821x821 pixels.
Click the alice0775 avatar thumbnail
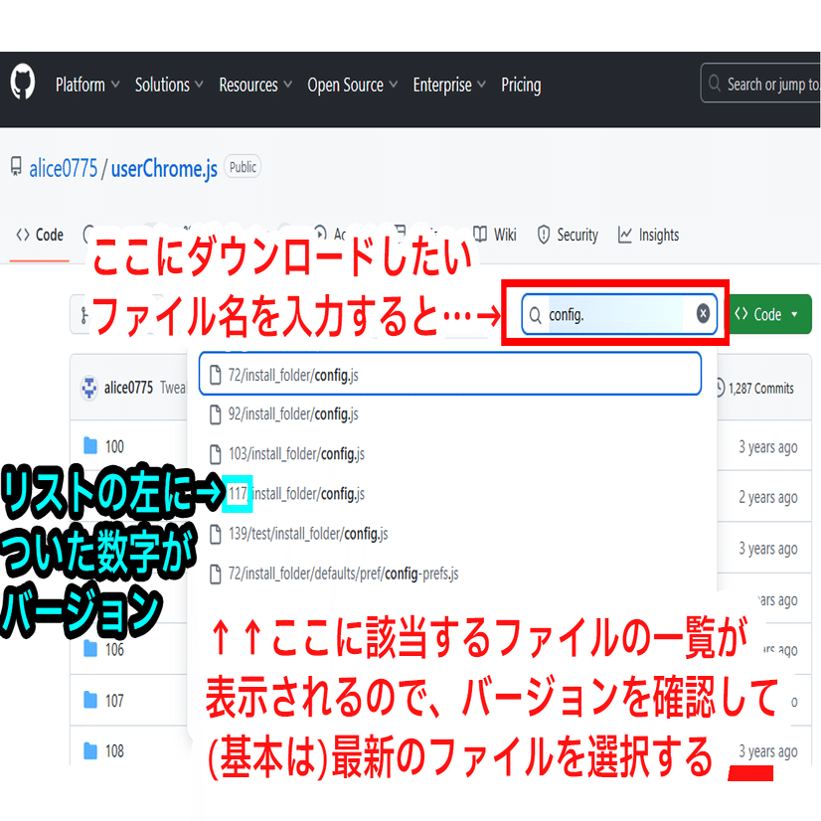91,387
